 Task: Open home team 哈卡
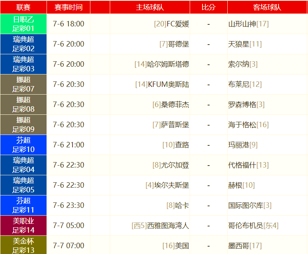[182, 205]
